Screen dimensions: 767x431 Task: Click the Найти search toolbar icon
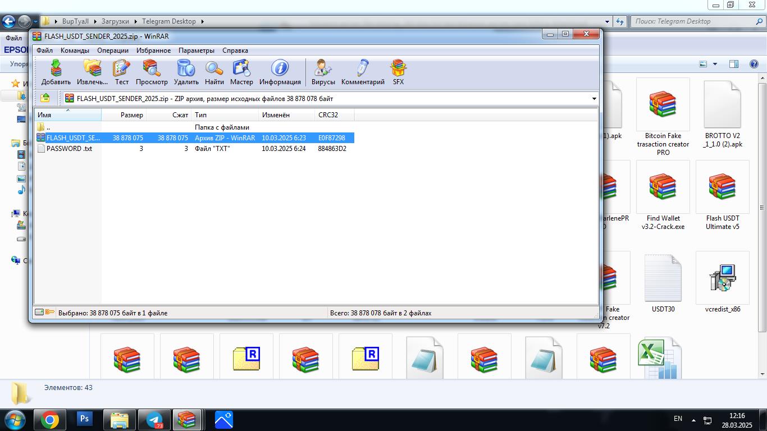point(214,72)
